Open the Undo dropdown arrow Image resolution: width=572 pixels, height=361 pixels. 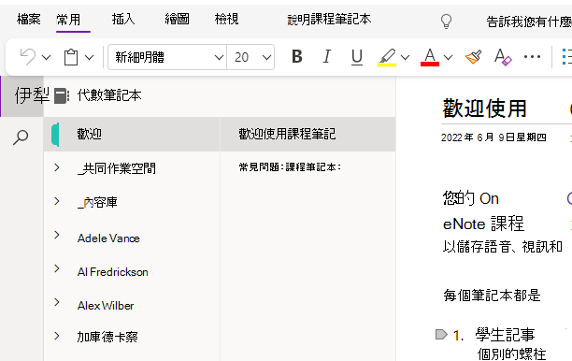pyautogui.click(x=47, y=57)
